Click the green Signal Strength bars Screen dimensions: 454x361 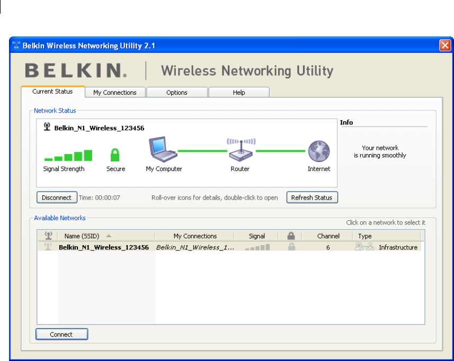point(68,155)
